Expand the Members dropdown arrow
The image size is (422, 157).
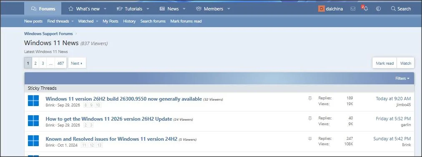(229, 9)
